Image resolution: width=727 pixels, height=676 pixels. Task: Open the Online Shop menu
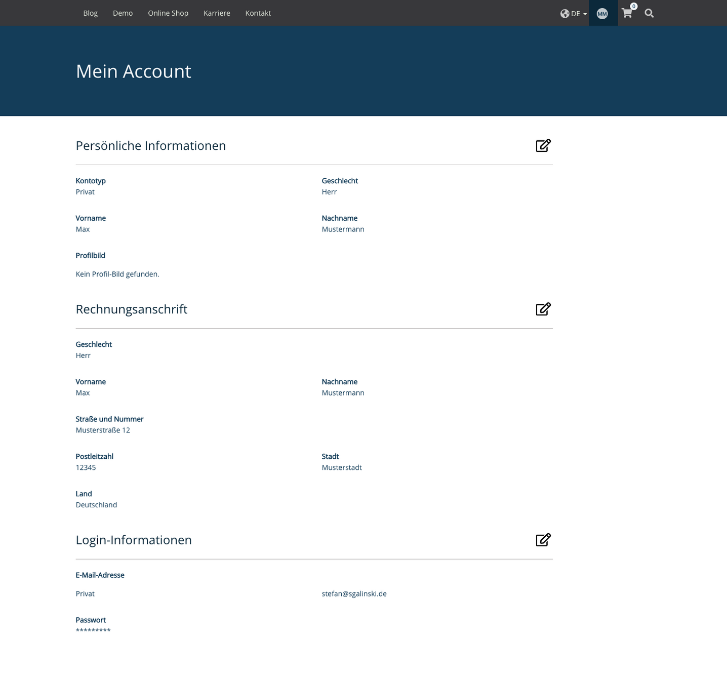point(168,13)
